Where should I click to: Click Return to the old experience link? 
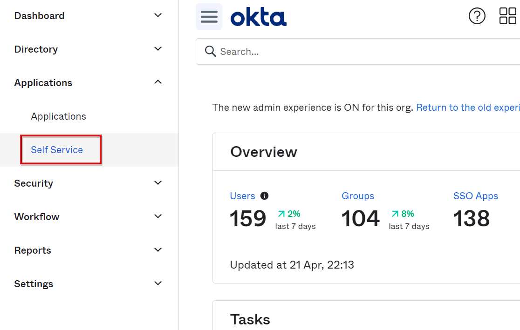pyautogui.click(x=467, y=108)
